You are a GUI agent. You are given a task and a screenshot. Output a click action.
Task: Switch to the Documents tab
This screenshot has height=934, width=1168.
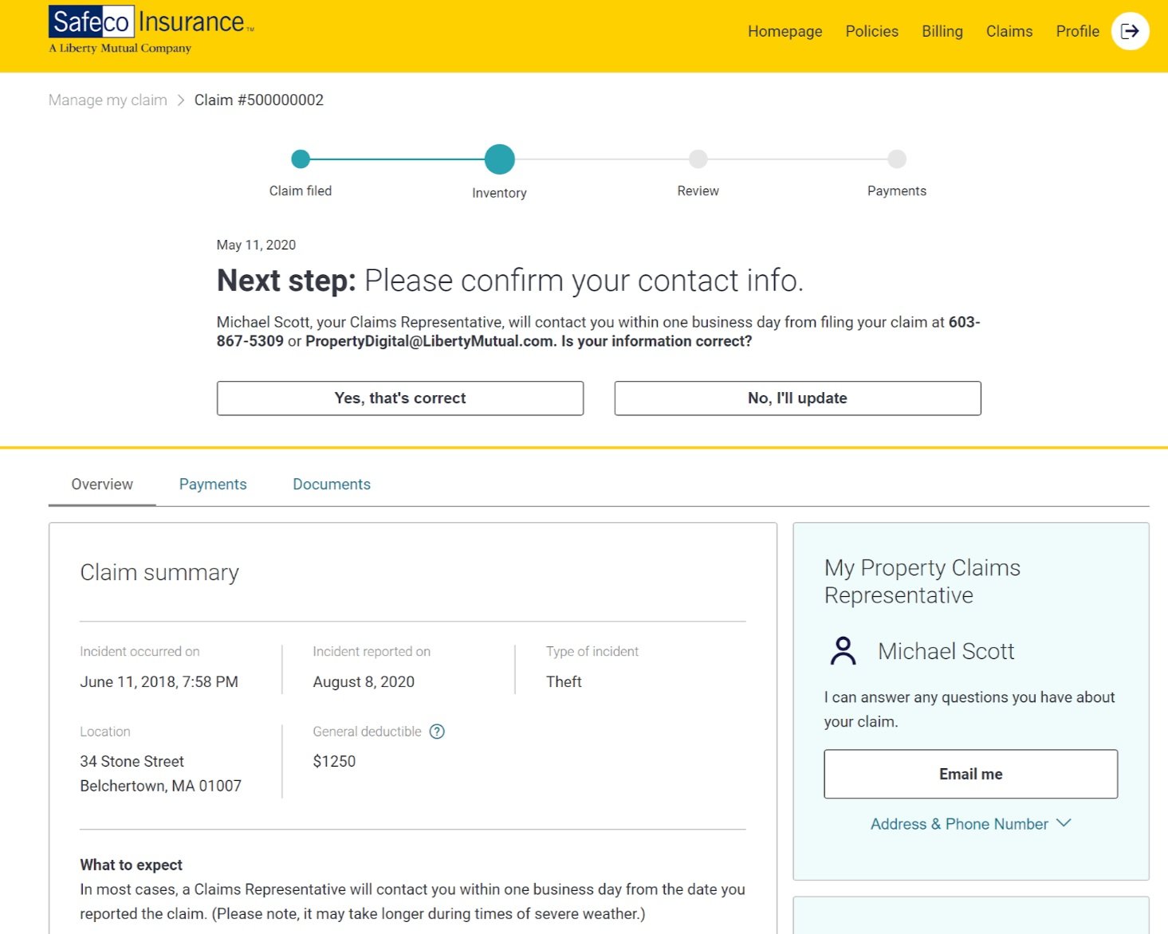click(332, 485)
